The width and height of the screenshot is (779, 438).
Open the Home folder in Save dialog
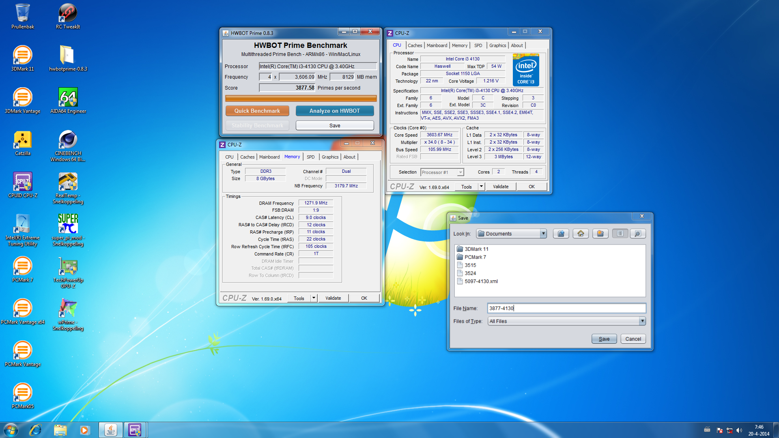coord(581,234)
